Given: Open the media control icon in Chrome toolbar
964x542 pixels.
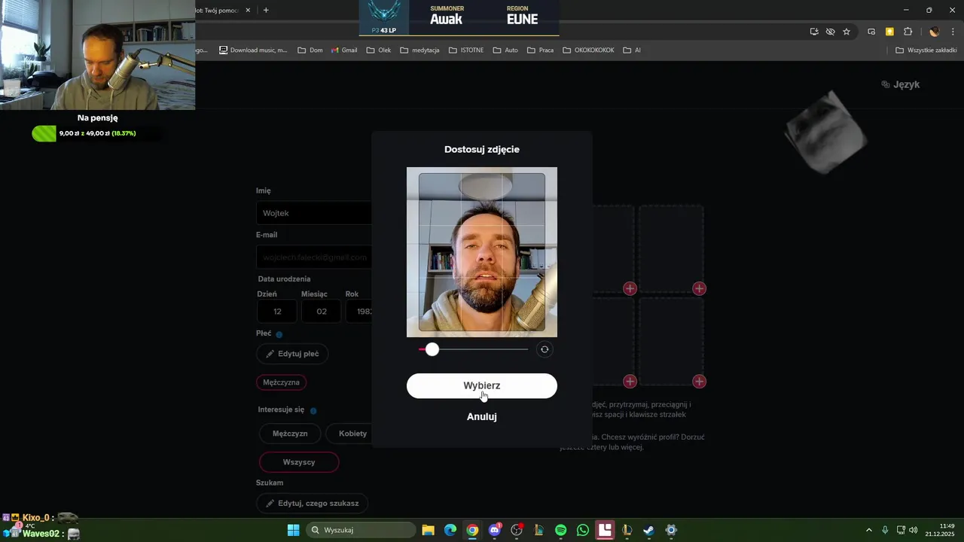Looking at the screenshot, I should (871, 32).
